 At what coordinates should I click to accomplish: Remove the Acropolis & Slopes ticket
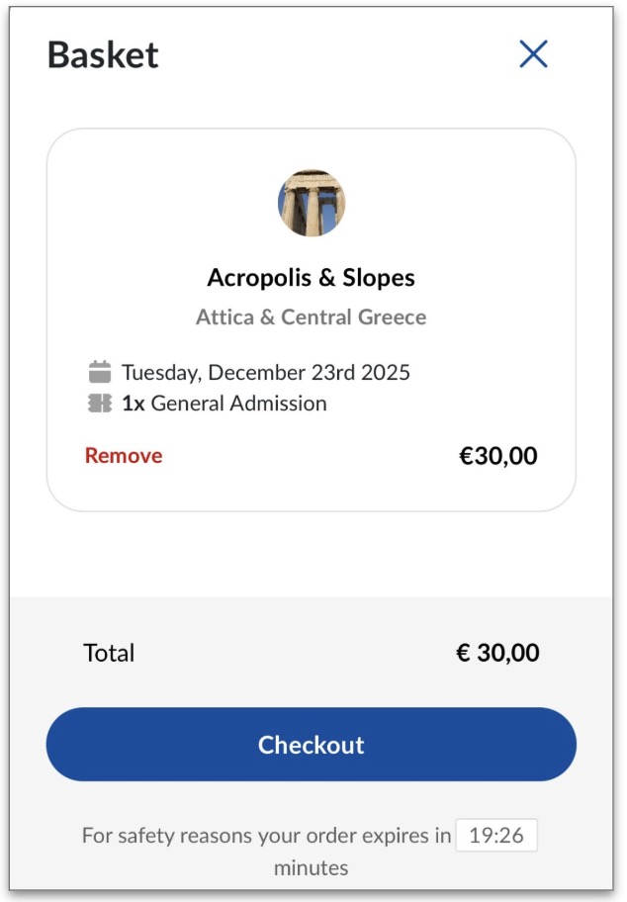[x=124, y=456]
